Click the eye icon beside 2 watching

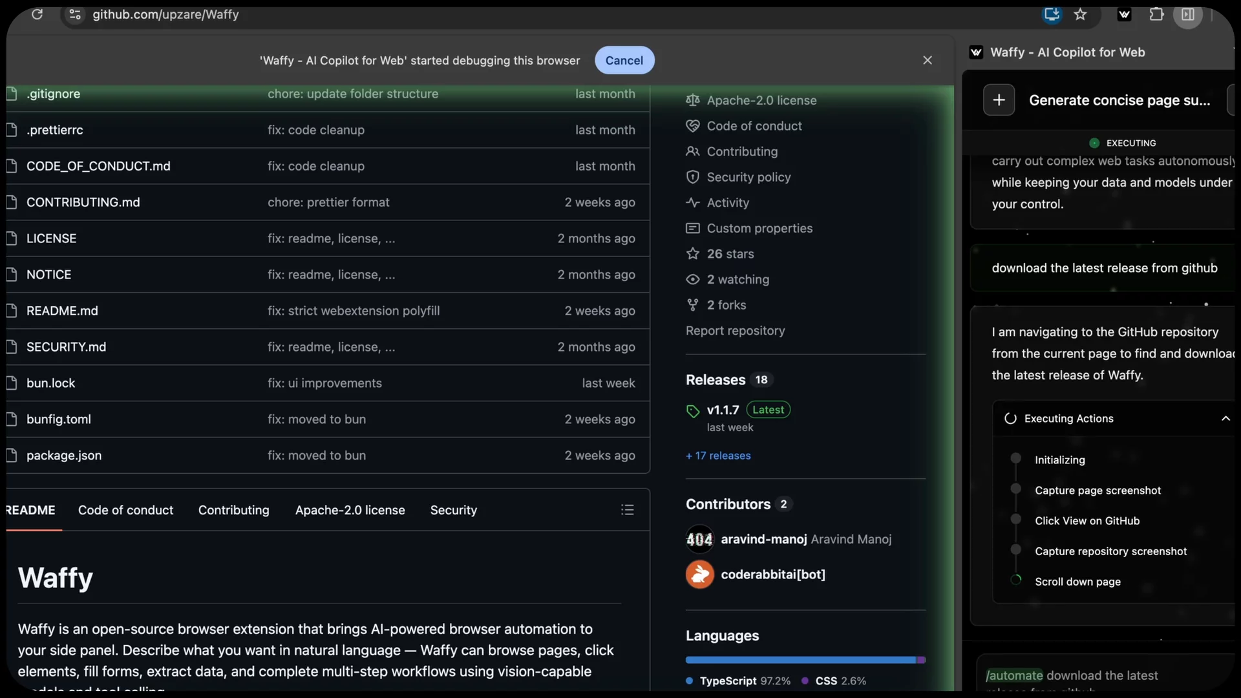point(693,279)
